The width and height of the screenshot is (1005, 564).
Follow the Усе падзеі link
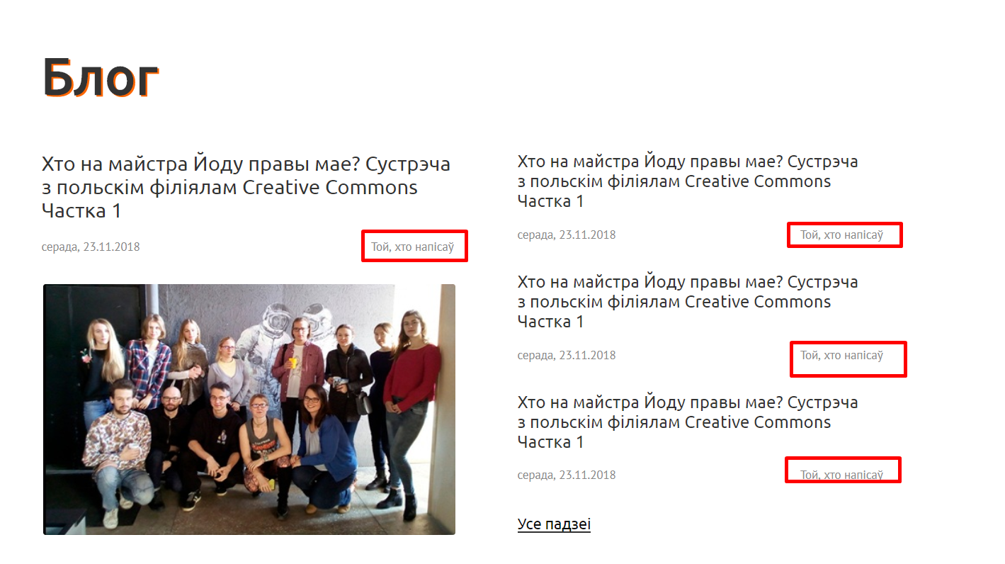coord(554,524)
